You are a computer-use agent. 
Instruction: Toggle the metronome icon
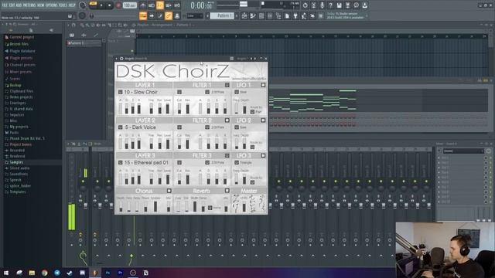pos(142,5)
